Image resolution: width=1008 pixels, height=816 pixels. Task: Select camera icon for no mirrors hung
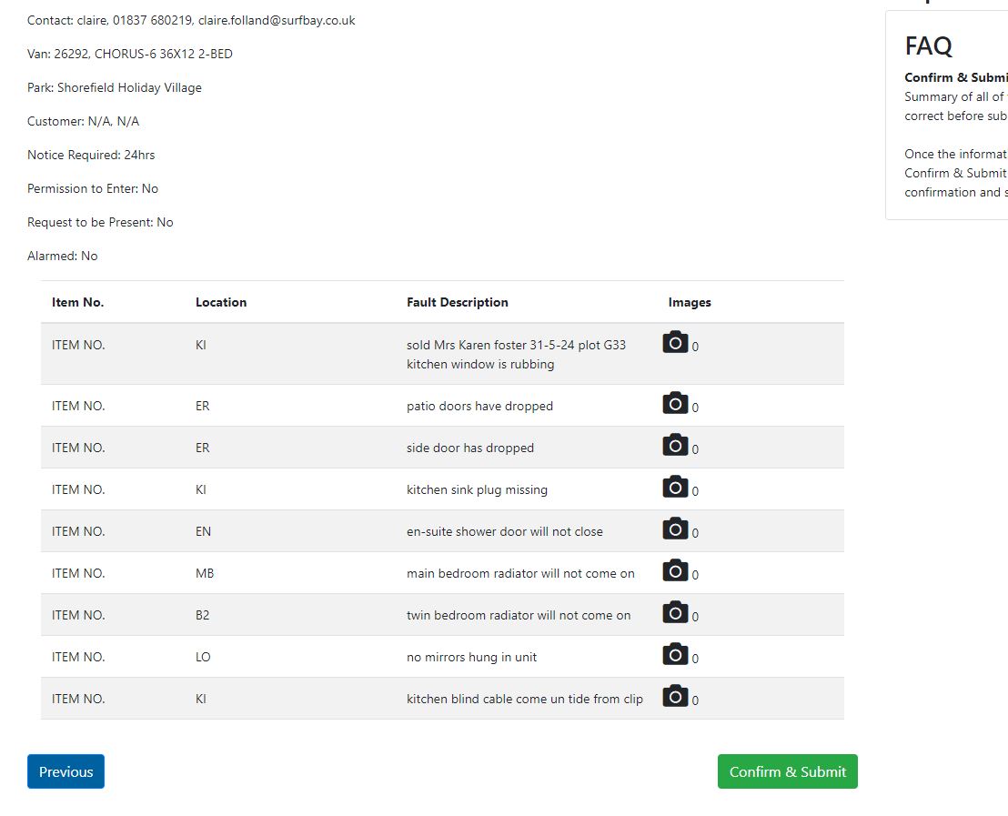click(x=675, y=654)
